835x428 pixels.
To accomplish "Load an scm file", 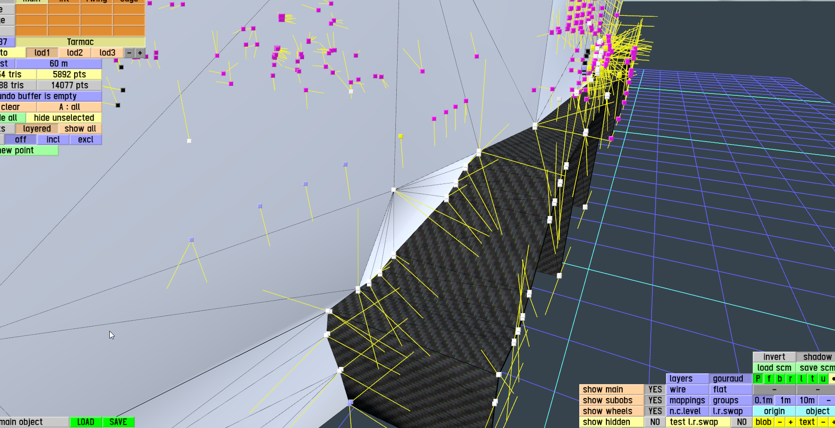I will click(774, 368).
